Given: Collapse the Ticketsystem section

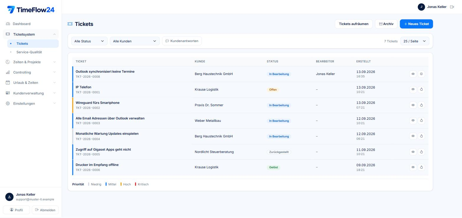Looking at the screenshot, I should coord(31,34).
